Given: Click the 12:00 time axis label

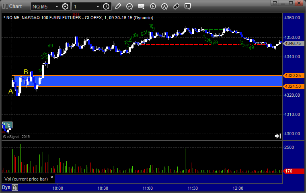Looking at the screenshot, I should click(x=238, y=188).
